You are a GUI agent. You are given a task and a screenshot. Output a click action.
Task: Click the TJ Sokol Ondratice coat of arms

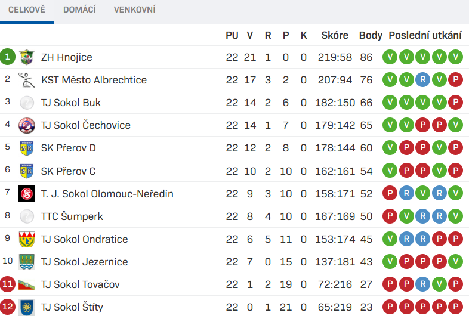point(27,239)
